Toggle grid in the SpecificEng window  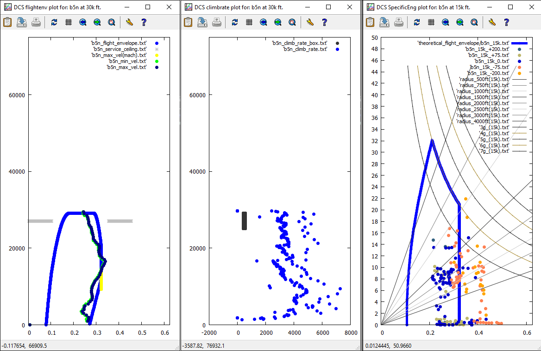pos(431,22)
